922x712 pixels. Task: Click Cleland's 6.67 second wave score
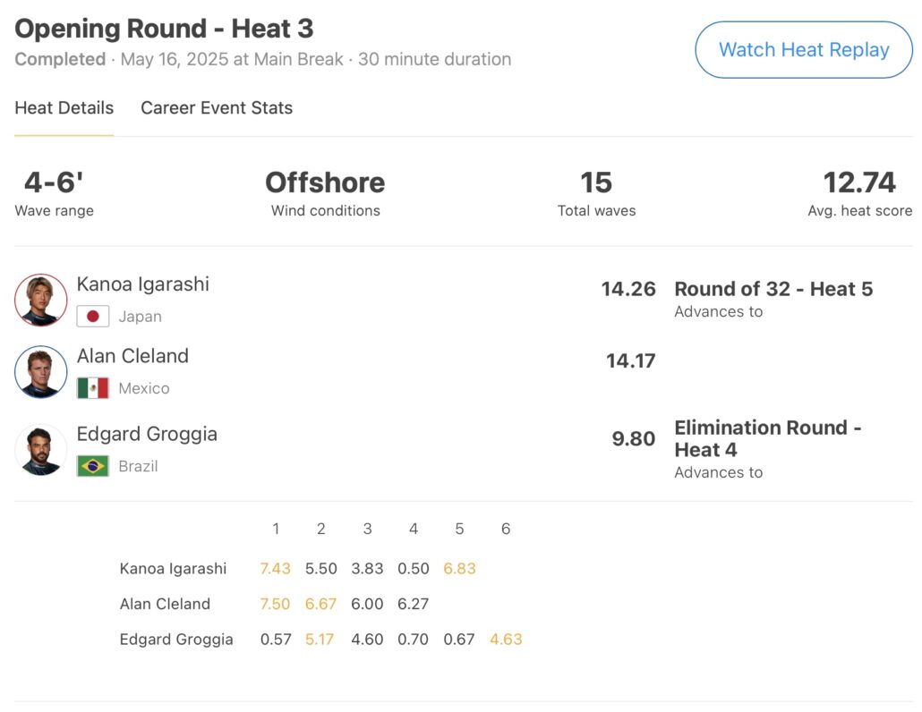(x=320, y=604)
